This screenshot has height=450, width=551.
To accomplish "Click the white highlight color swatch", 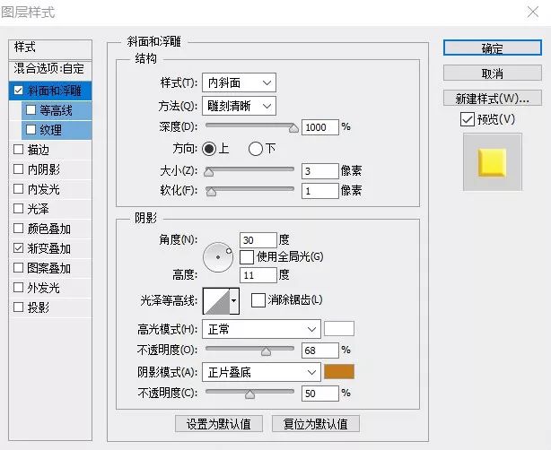I will click(x=339, y=329).
